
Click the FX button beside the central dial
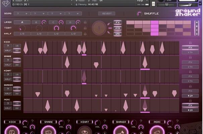pos(117,22)
